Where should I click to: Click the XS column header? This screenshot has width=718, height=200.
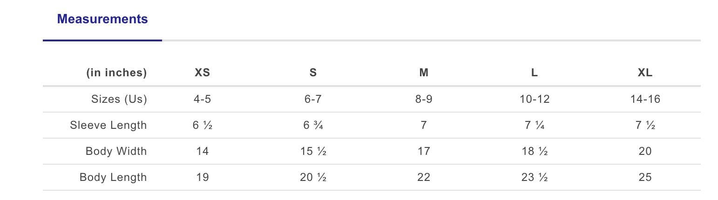pos(202,73)
